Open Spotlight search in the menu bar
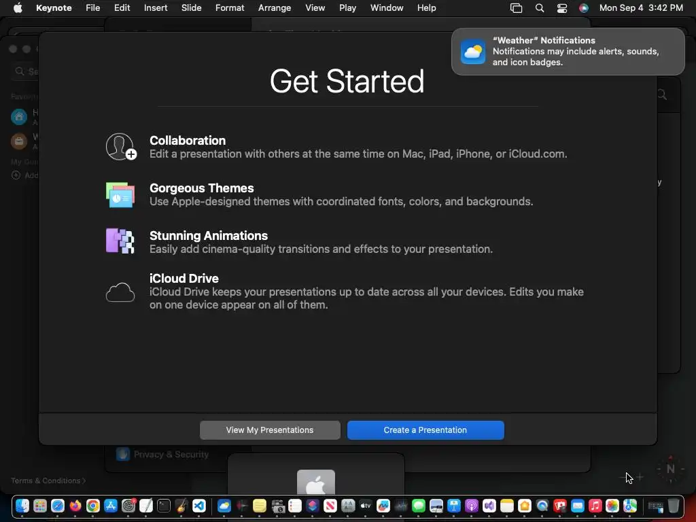The height and width of the screenshot is (522, 696). pyautogui.click(x=540, y=7)
